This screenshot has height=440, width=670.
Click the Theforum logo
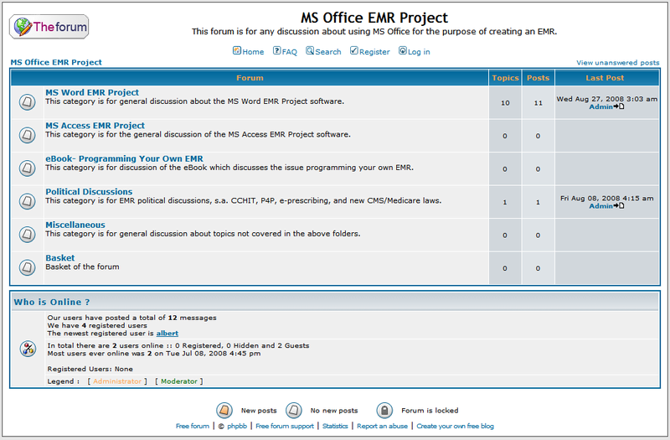(x=49, y=27)
